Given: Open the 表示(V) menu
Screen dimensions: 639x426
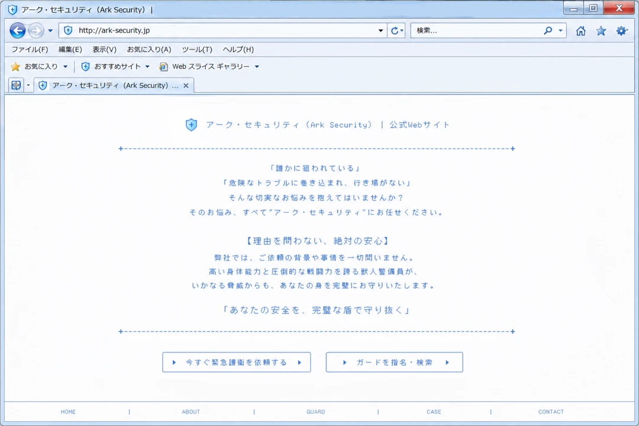Looking at the screenshot, I should (104, 49).
